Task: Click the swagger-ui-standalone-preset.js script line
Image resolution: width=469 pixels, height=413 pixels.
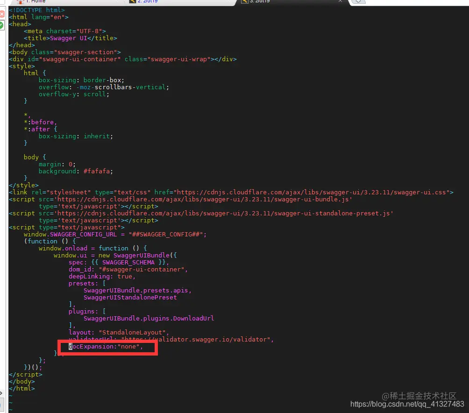Action: tap(201, 213)
